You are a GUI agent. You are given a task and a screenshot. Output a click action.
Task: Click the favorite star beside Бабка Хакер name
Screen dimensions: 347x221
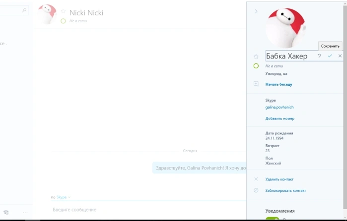[256, 56]
